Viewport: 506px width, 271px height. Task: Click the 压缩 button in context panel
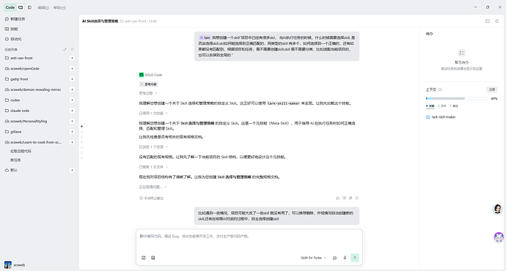pyautogui.click(x=492, y=89)
